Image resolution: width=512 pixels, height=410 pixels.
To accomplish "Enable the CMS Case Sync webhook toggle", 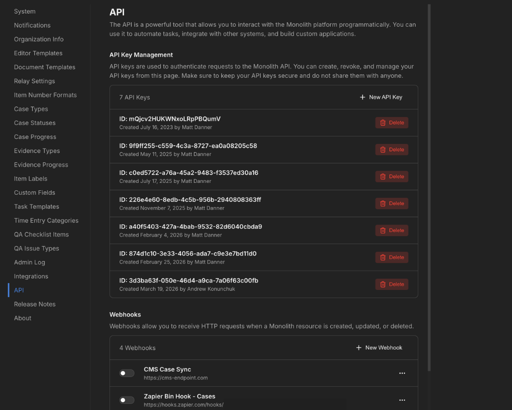I will [127, 373].
